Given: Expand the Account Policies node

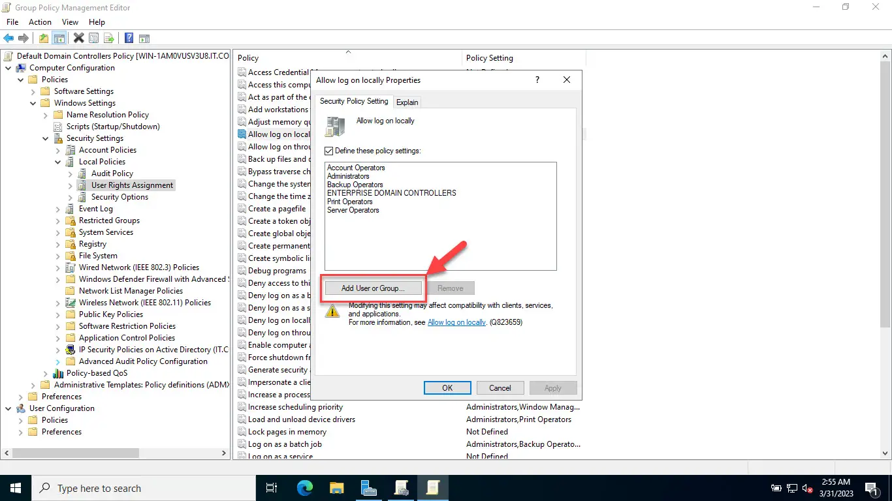Looking at the screenshot, I should 58,150.
